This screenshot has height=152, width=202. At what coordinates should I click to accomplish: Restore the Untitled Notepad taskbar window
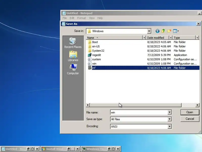click(28, 149)
